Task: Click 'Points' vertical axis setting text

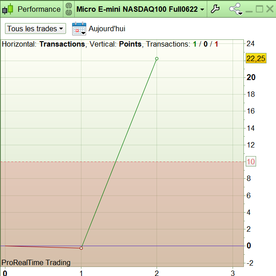Action: (x=130, y=44)
